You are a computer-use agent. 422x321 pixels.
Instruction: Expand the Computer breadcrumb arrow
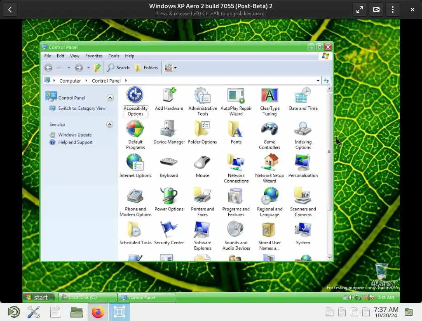tap(86, 80)
